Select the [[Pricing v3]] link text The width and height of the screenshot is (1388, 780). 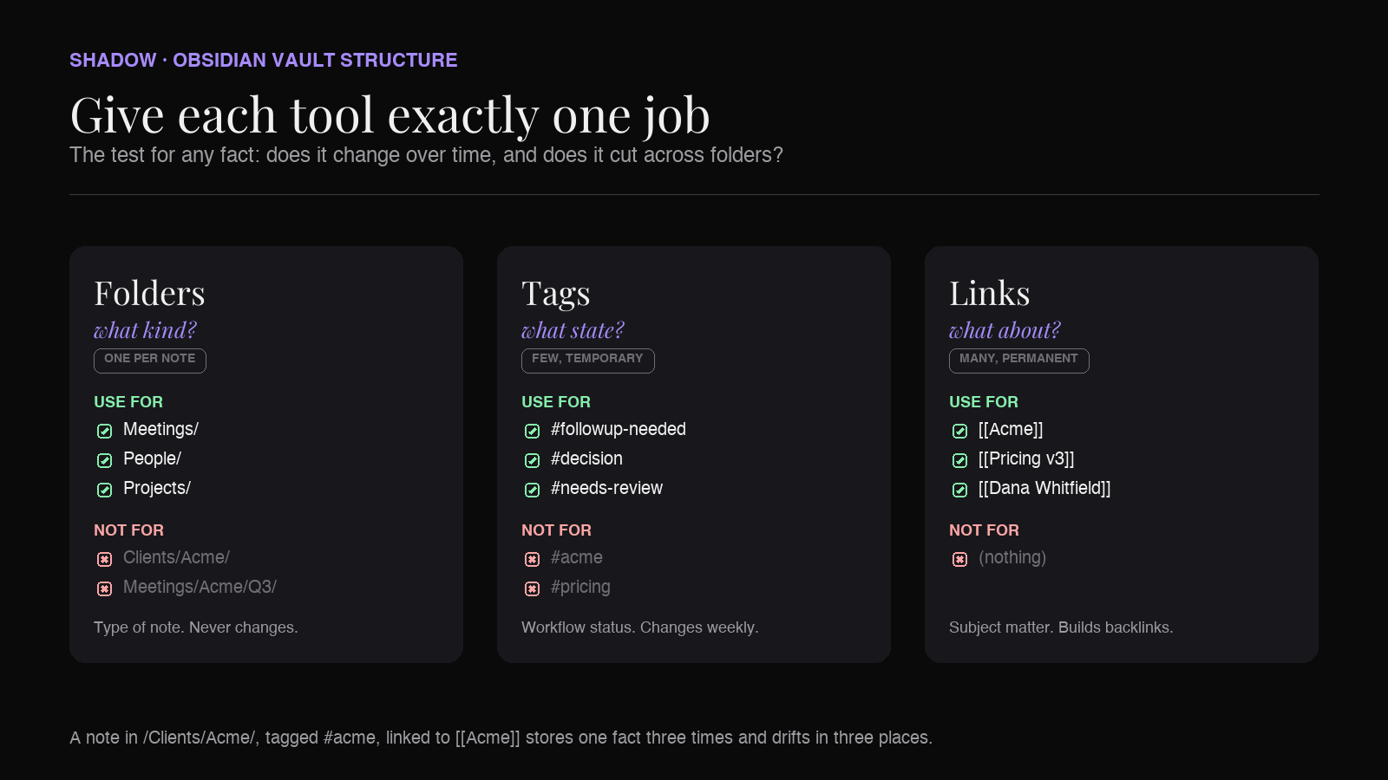1027,458
